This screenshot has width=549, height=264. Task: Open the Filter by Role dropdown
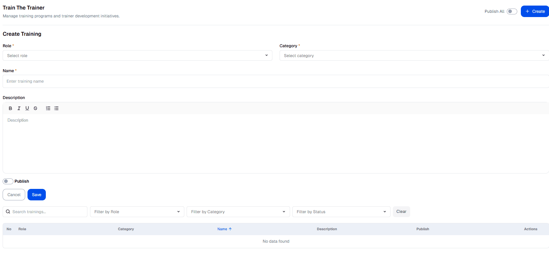(x=137, y=212)
